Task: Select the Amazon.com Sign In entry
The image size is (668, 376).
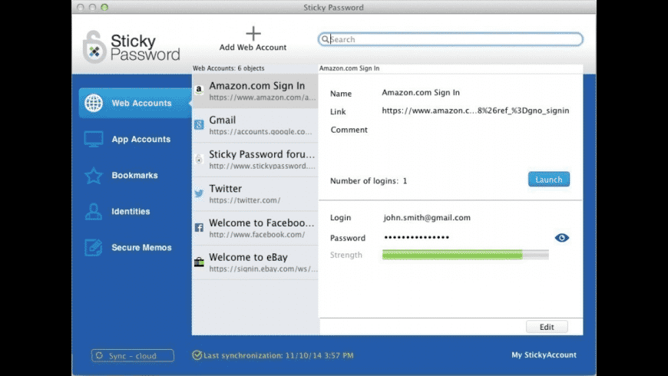Action: click(255, 91)
